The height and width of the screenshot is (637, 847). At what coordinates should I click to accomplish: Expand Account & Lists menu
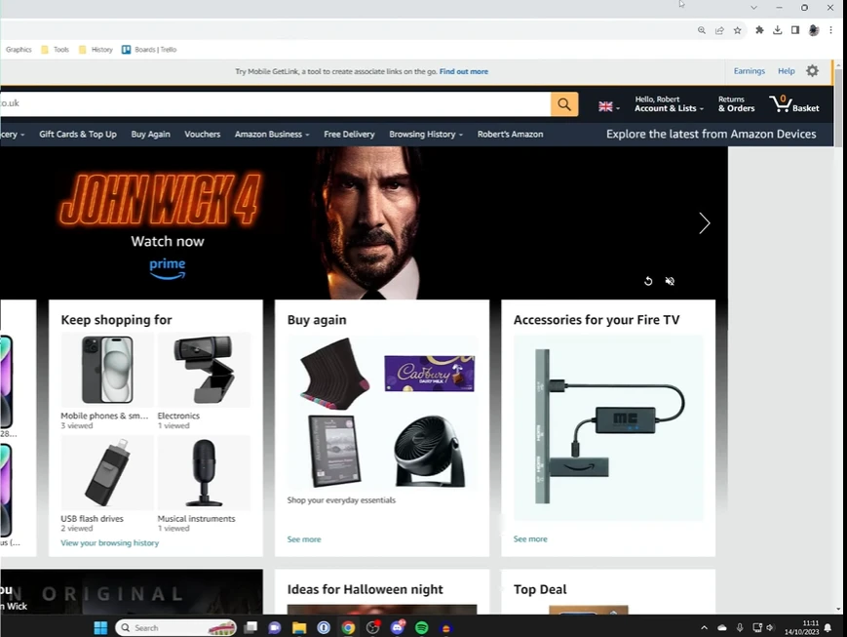[669, 103]
